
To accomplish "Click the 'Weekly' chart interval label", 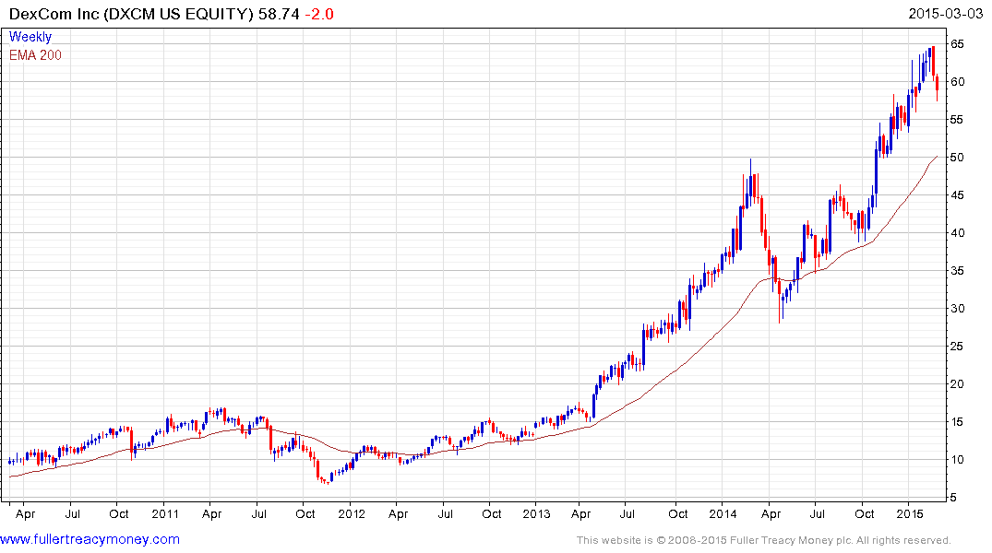I will coord(30,37).
